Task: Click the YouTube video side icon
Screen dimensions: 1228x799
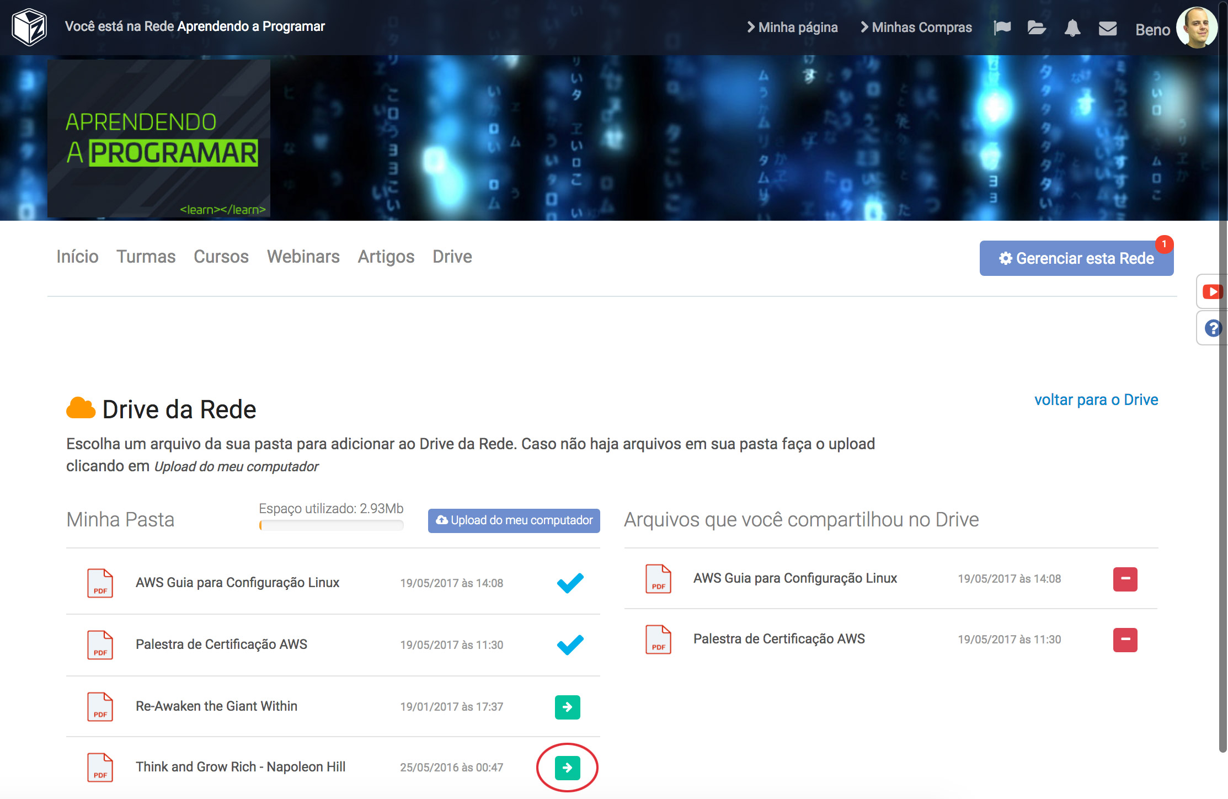Action: click(1212, 291)
